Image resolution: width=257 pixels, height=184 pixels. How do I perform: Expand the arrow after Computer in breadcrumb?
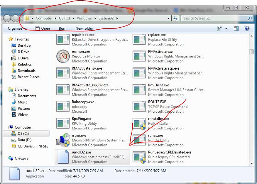(56, 18)
